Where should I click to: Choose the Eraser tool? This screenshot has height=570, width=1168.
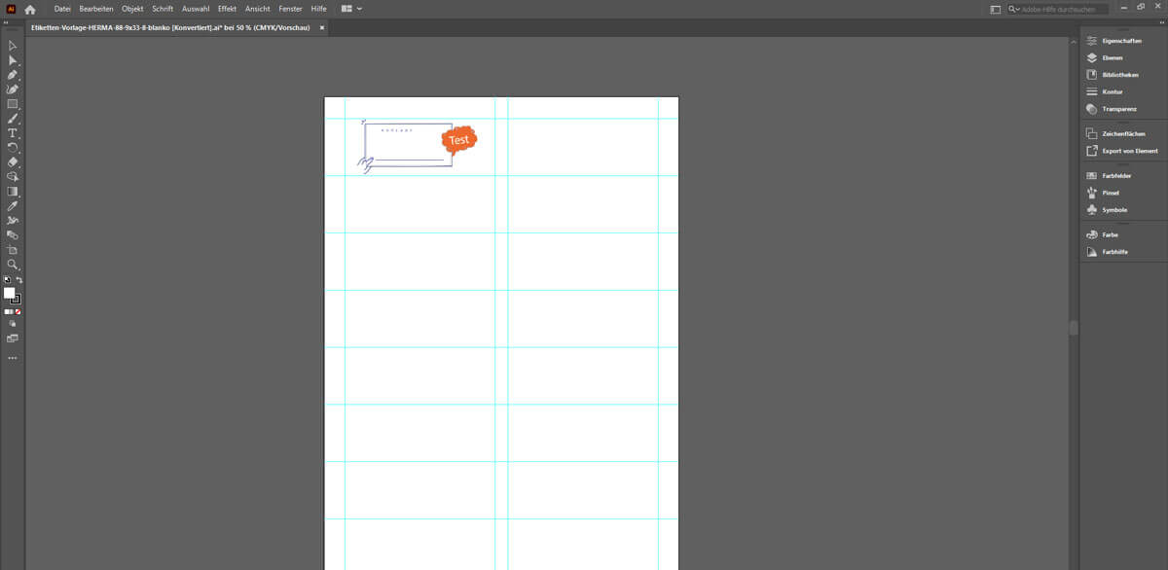pyautogui.click(x=13, y=161)
